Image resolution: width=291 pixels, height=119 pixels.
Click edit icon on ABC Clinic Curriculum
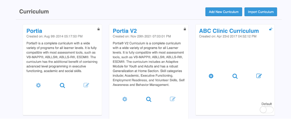[259, 76]
